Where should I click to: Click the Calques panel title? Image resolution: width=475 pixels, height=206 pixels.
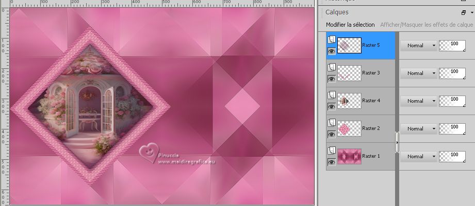point(337,12)
